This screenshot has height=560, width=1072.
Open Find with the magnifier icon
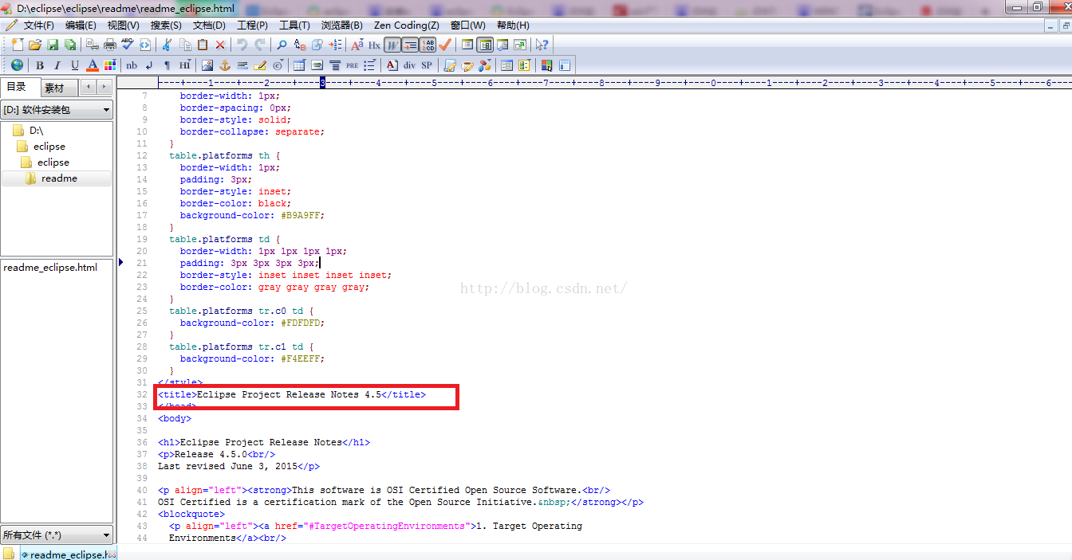[x=282, y=45]
